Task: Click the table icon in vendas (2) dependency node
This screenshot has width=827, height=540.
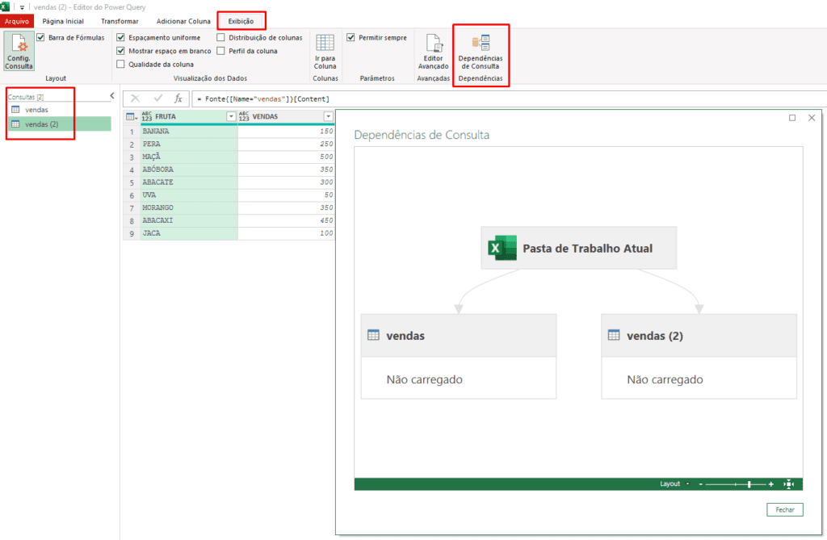Action: click(614, 335)
